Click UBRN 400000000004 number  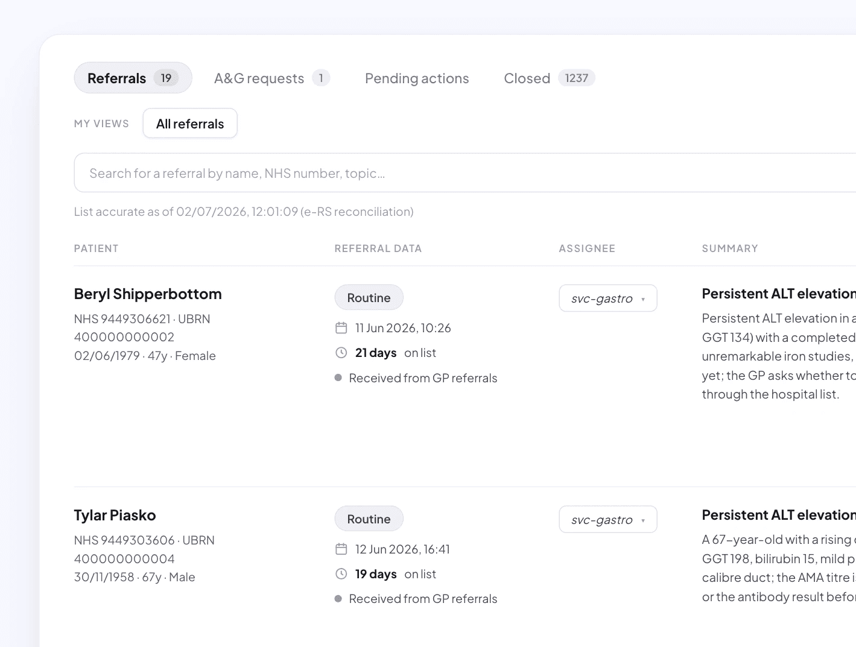(124, 559)
